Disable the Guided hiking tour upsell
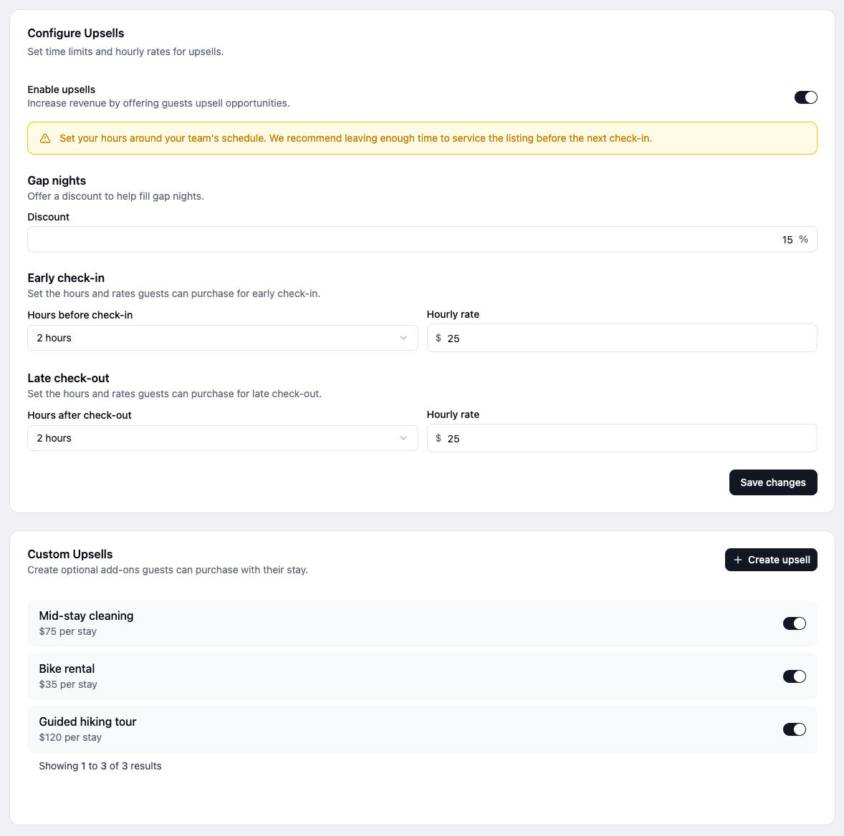This screenshot has width=844, height=836. (x=795, y=729)
